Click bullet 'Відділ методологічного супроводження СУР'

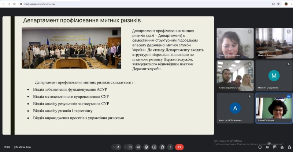tap(71, 97)
